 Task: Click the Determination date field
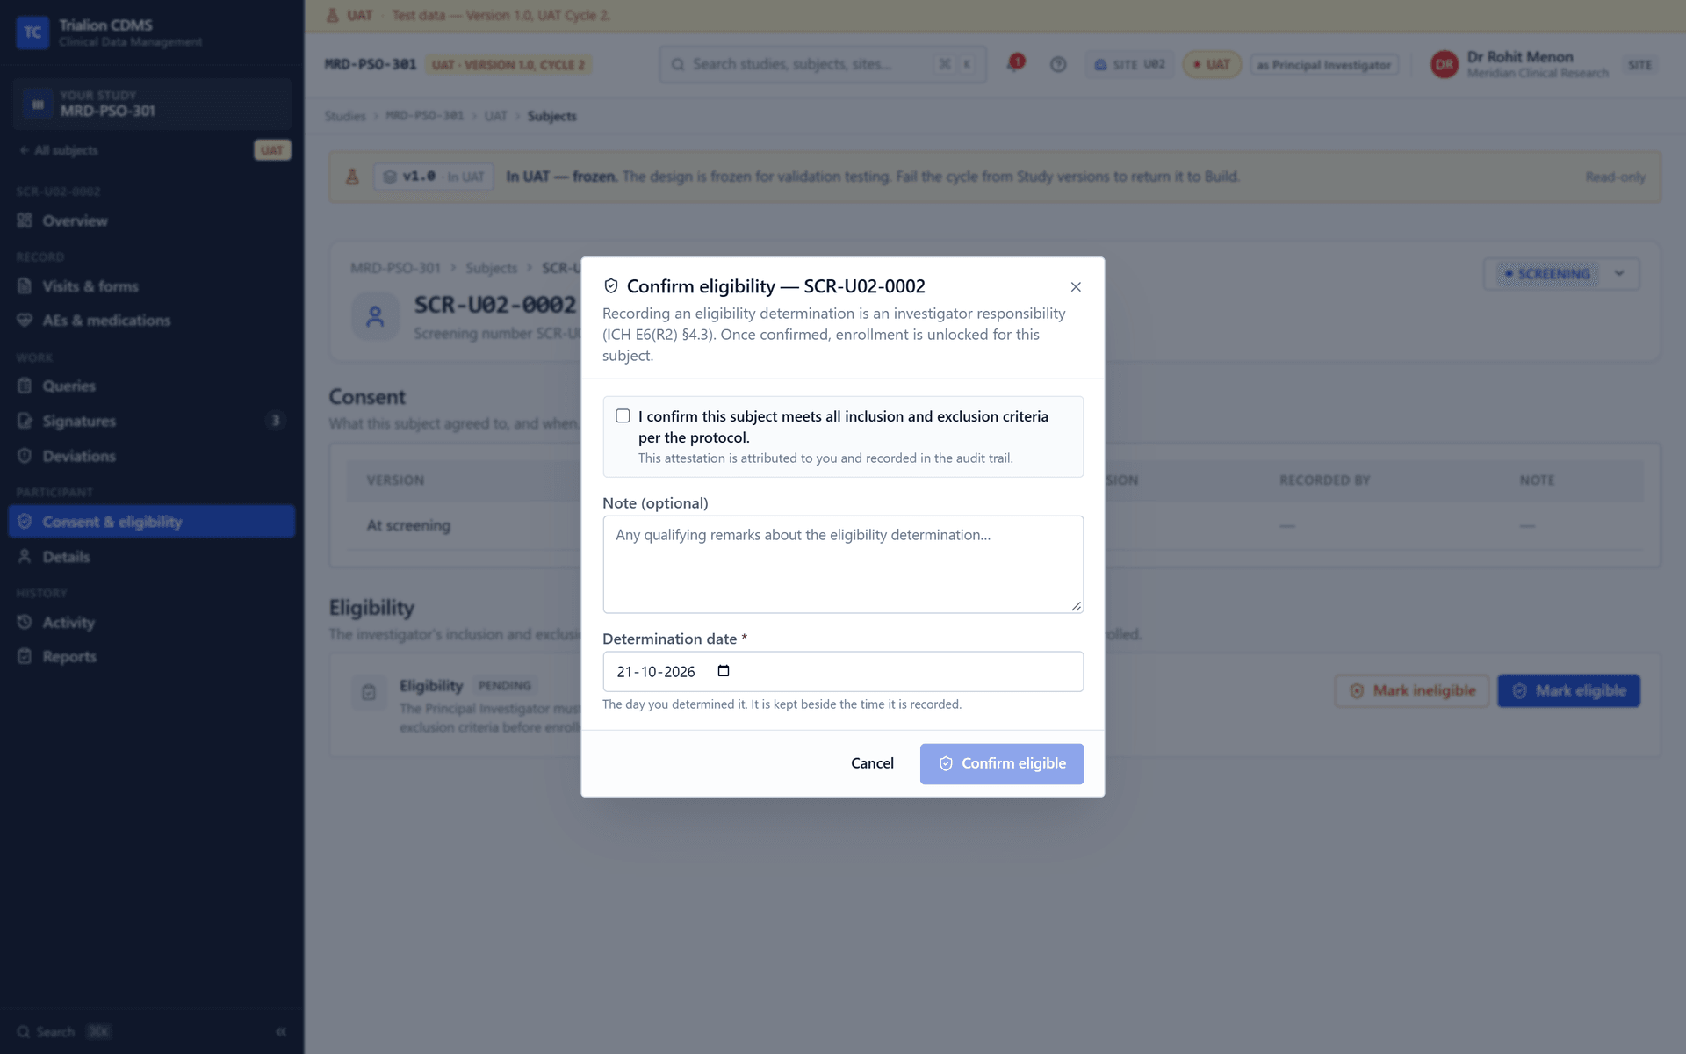843,671
